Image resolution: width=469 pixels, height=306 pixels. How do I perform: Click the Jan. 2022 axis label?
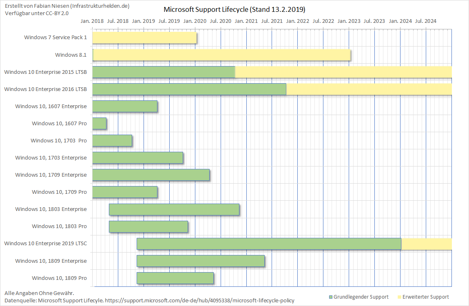pos(298,21)
